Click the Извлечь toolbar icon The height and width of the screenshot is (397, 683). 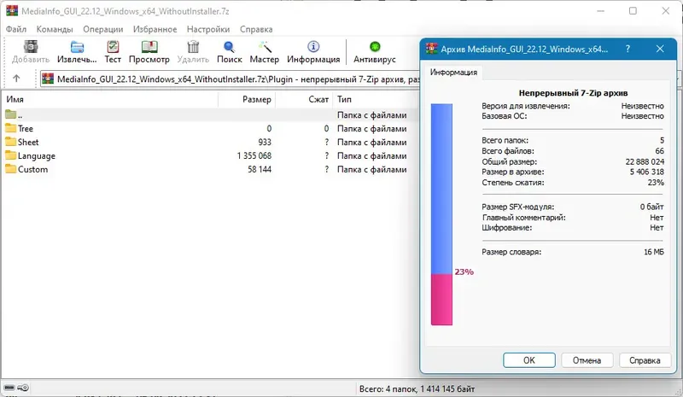click(x=77, y=47)
